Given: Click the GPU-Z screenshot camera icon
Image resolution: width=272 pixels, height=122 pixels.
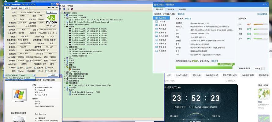Looking at the screenshot, I should click(x=49, y=8).
